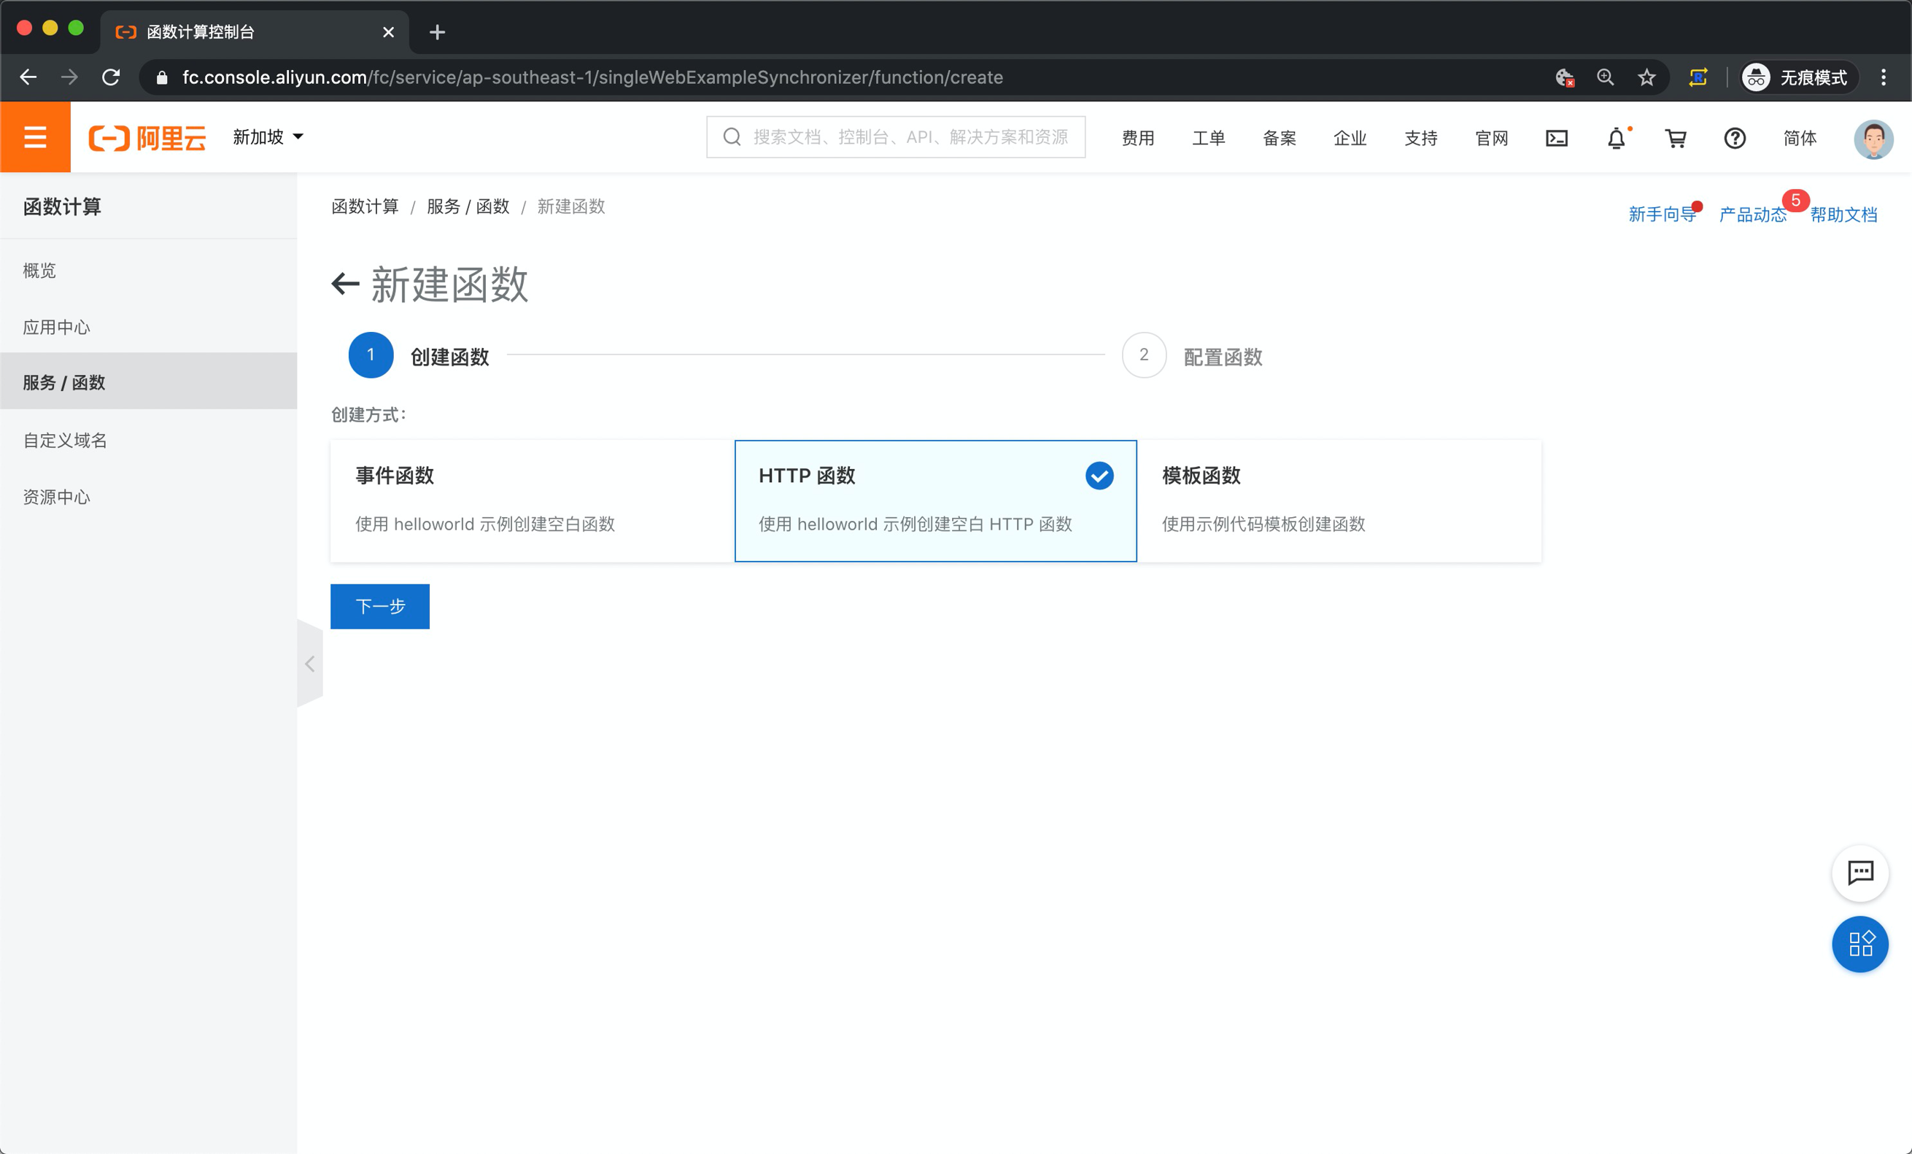The width and height of the screenshot is (1912, 1154).
Task: Open the 帮助文档 link
Action: pos(1843,215)
